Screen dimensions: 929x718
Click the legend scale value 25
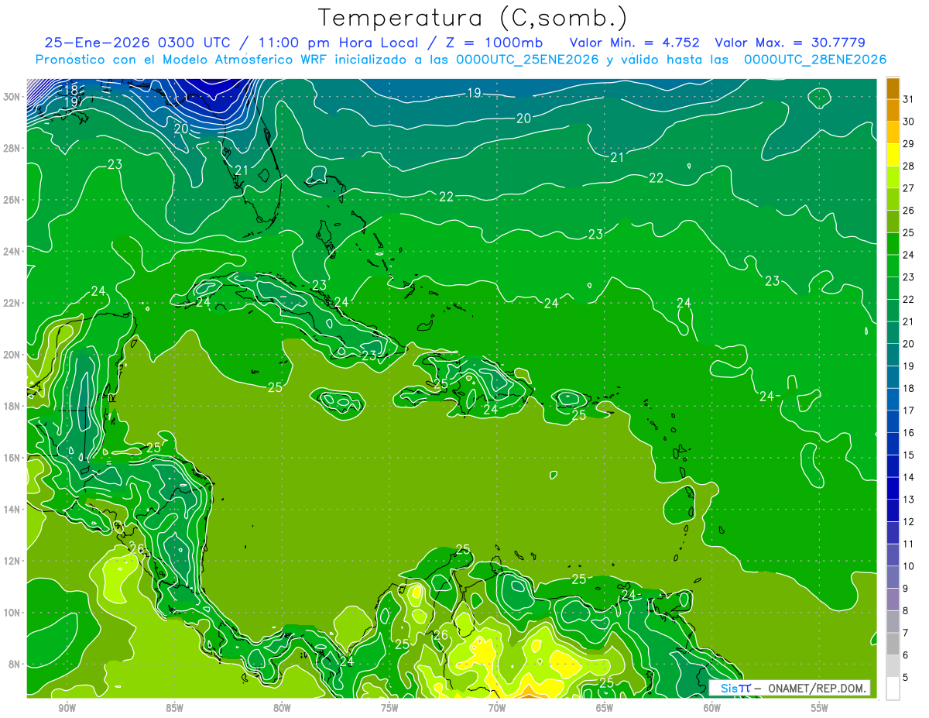click(x=909, y=232)
